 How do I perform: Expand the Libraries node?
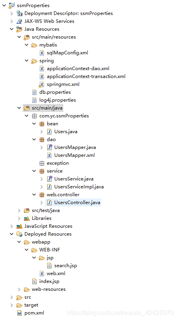point(19,218)
